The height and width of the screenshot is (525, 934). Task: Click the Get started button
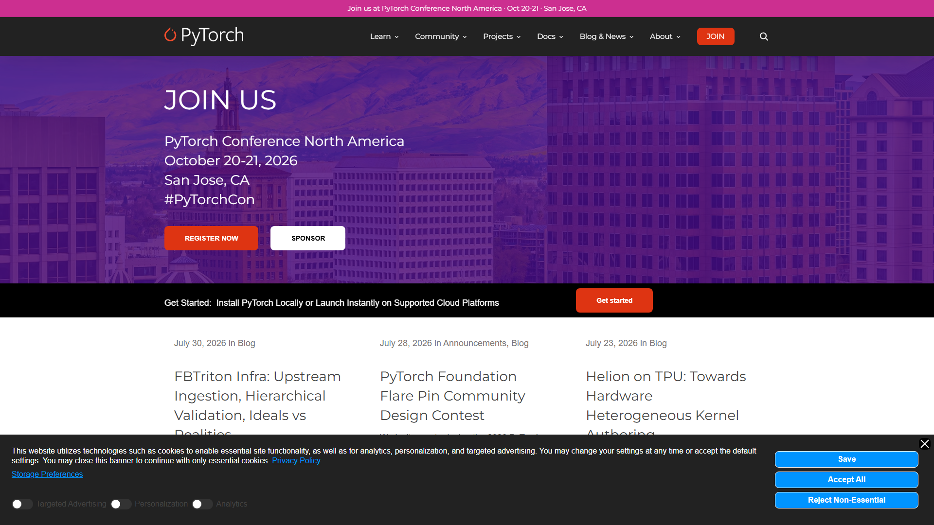point(614,300)
